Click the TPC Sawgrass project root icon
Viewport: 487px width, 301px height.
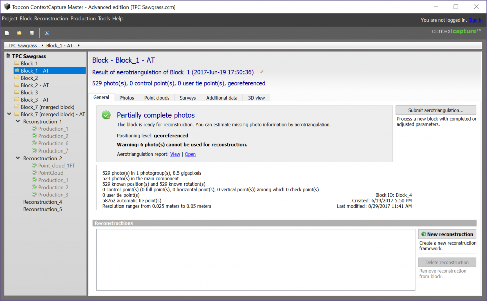point(8,56)
